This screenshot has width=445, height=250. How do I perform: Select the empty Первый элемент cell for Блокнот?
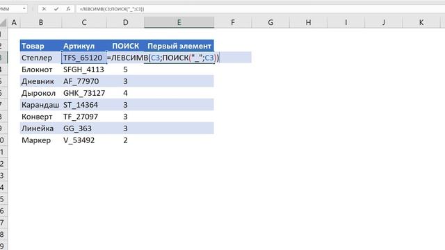tap(179, 69)
